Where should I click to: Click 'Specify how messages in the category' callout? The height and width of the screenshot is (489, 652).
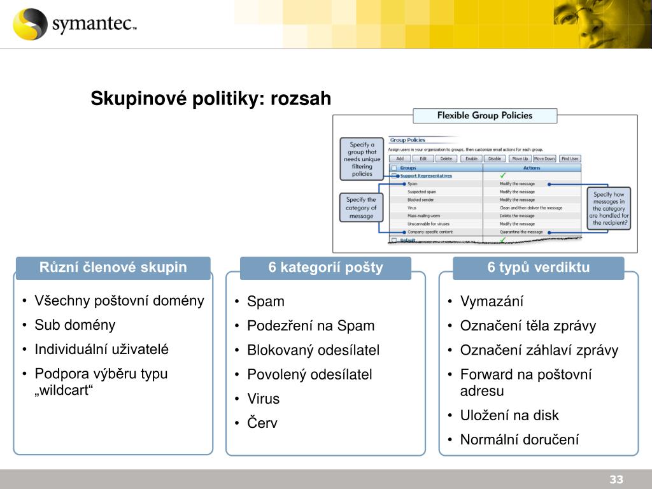tap(609, 208)
